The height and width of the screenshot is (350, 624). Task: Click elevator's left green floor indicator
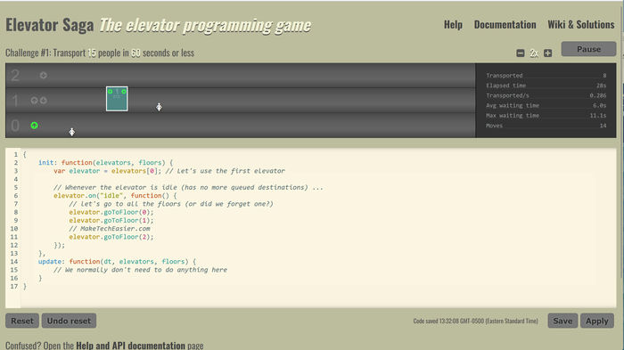(111, 92)
